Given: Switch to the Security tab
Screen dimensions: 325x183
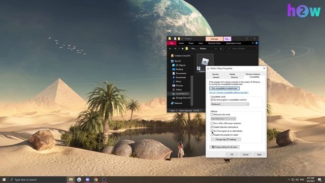Looking at the screenshot, I should (x=215, y=74).
